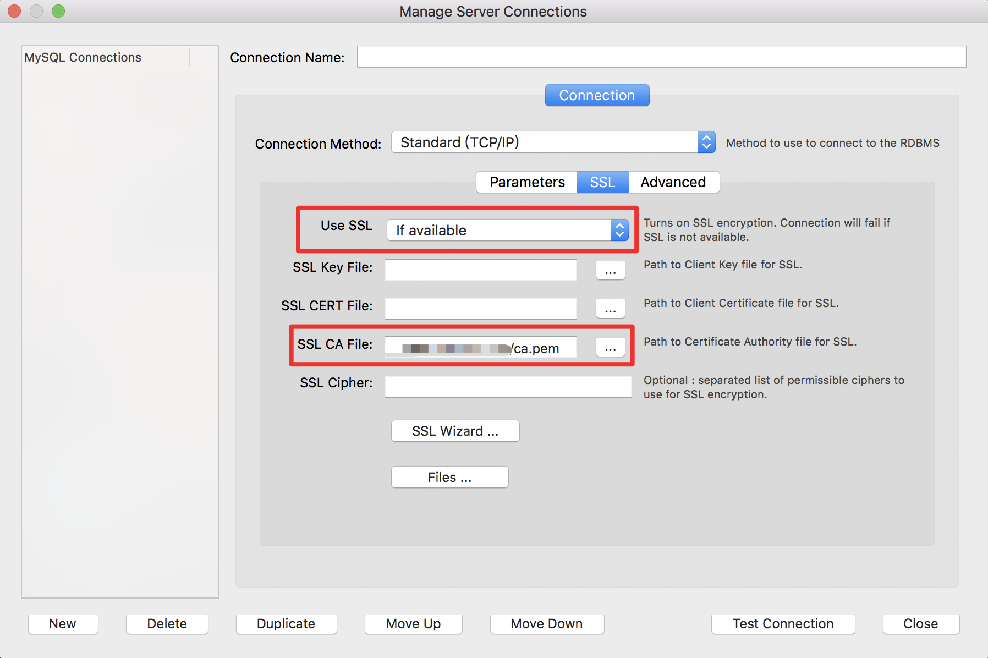Image resolution: width=988 pixels, height=658 pixels.
Task: Click the Move Down button
Action: (547, 624)
